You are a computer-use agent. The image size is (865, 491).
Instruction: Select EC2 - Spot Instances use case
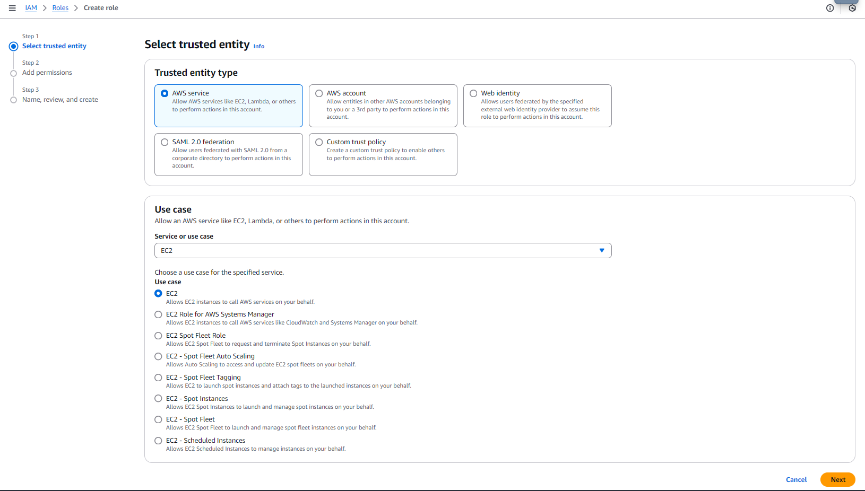(158, 398)
